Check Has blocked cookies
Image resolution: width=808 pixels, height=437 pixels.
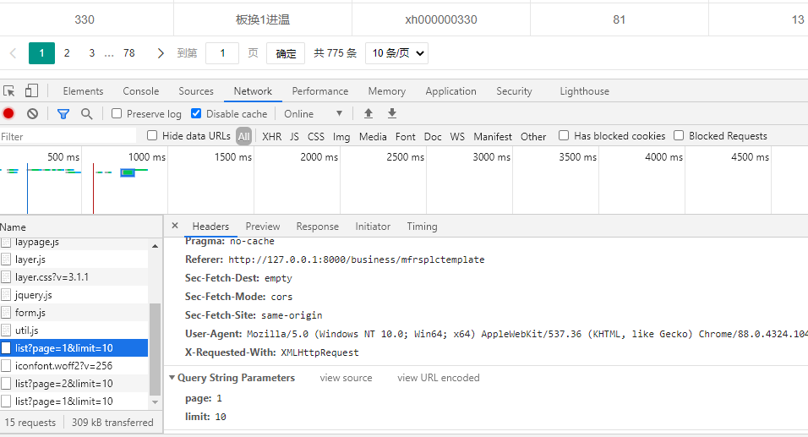click(x=564, y=135)
